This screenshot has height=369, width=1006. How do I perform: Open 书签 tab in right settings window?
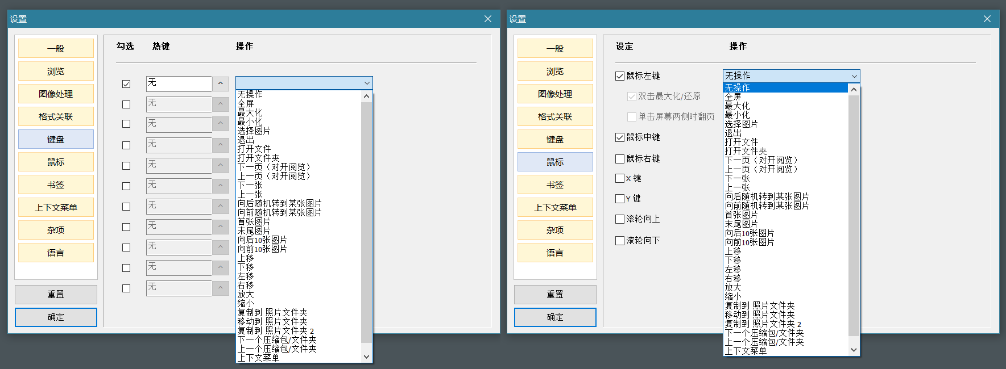(555, 184)
